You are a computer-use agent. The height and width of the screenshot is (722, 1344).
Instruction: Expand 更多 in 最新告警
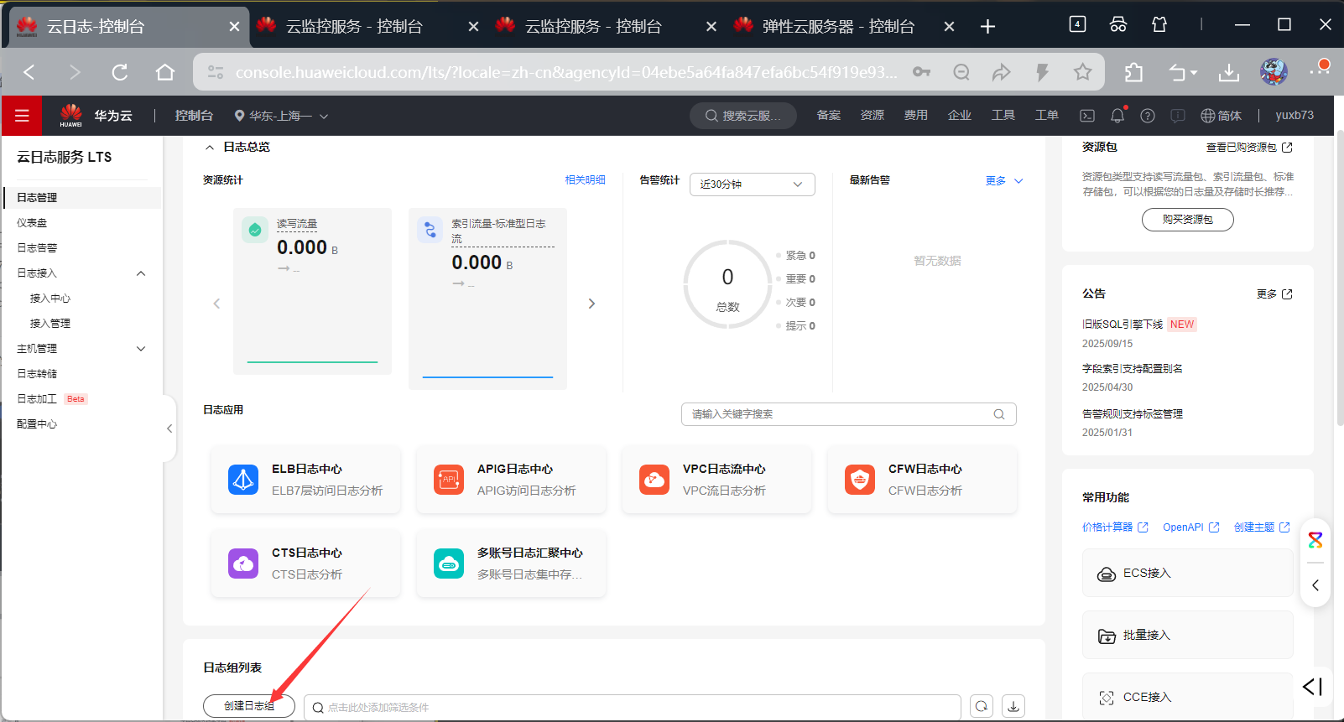coord(1004,181)
